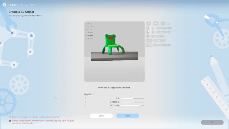Click 'You can create your own custom items.' subtitle
This screenshot has height=129, width=229.
25,16
